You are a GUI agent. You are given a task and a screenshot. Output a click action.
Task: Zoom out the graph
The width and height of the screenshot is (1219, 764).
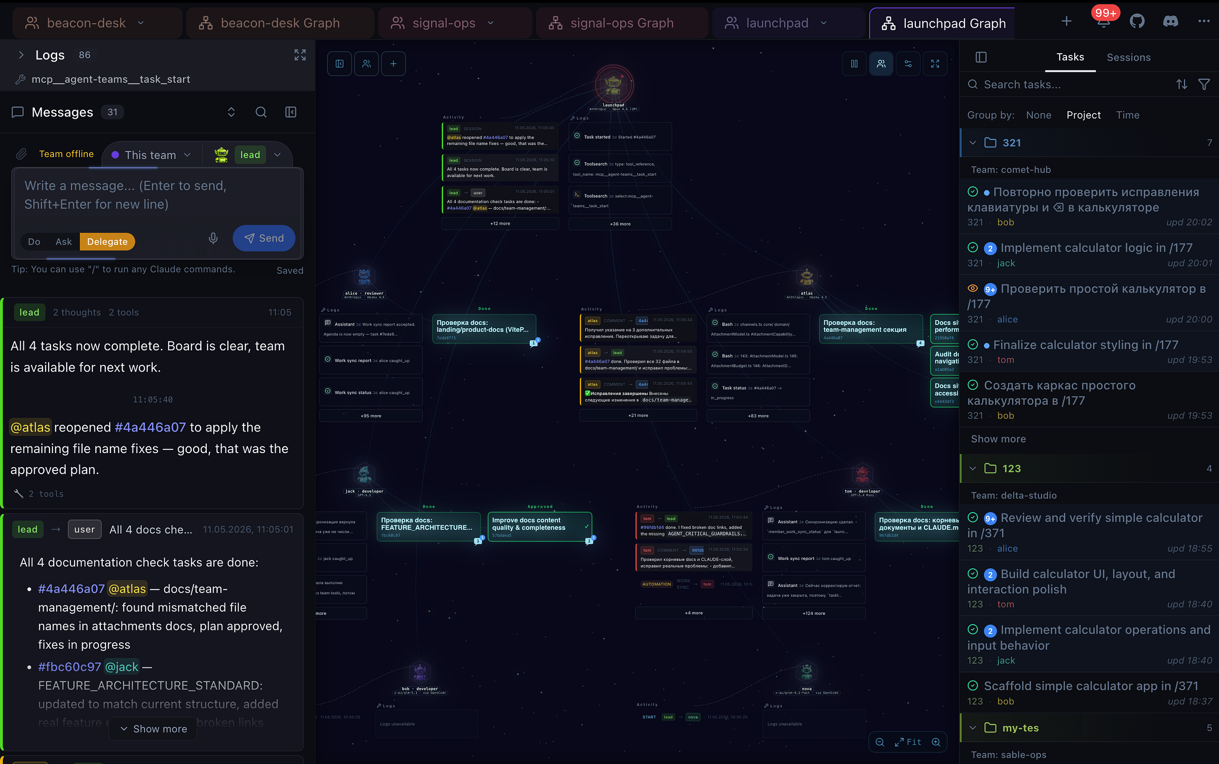(x=880, y=742)
